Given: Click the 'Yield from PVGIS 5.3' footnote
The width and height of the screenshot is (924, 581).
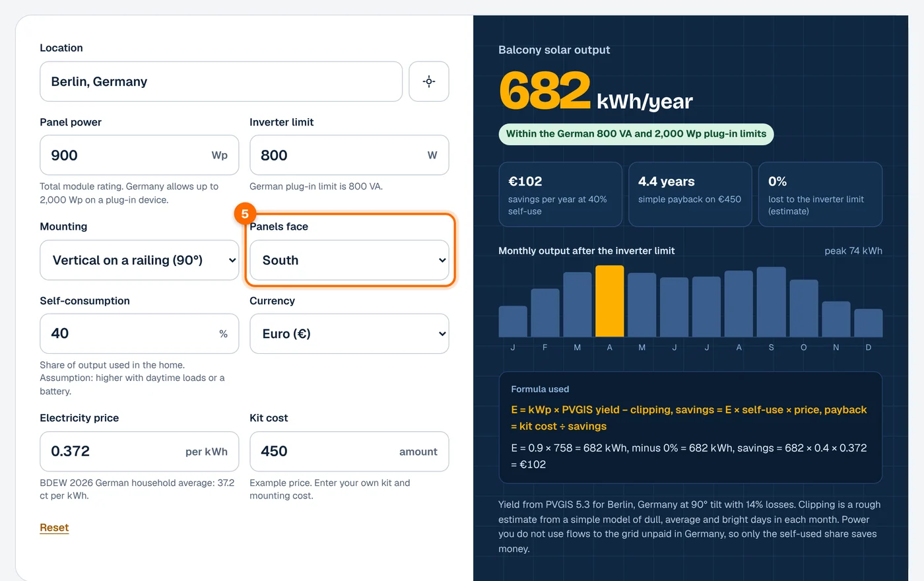Looking at the screenshot, I should click(690, 526).
